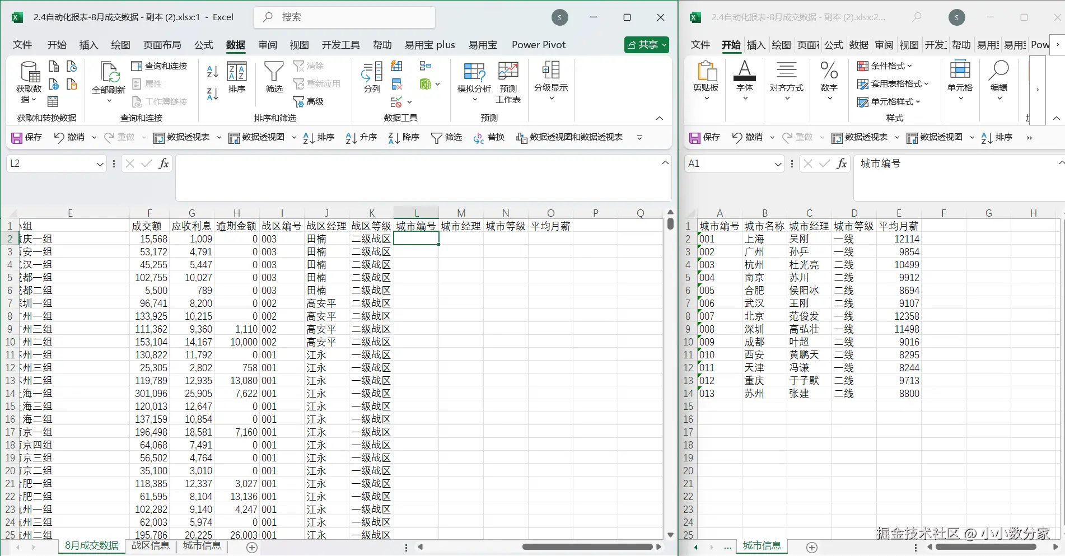
Task: Click Text to Columns (分列) icon
Action: click(x=372, y=77)
